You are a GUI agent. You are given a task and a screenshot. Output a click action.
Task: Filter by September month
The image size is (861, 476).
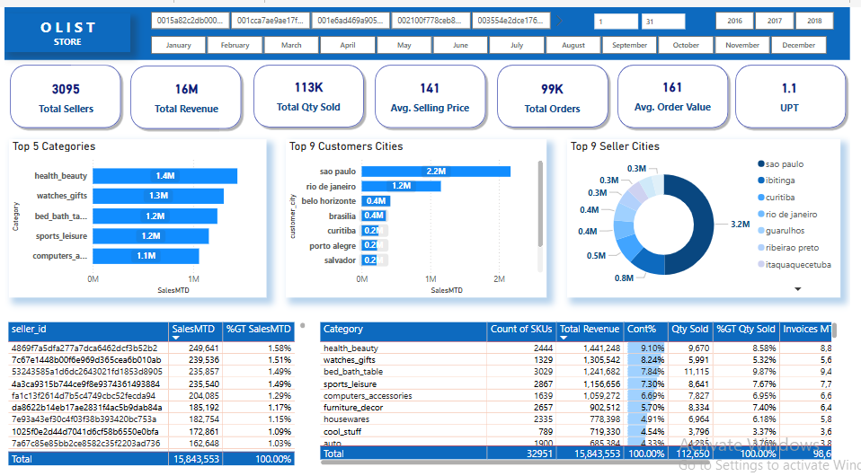click(x=629, y=45)
